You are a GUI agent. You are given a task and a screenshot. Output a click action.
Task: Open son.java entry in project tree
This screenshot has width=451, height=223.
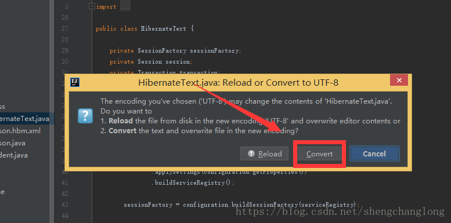[12, 143]
